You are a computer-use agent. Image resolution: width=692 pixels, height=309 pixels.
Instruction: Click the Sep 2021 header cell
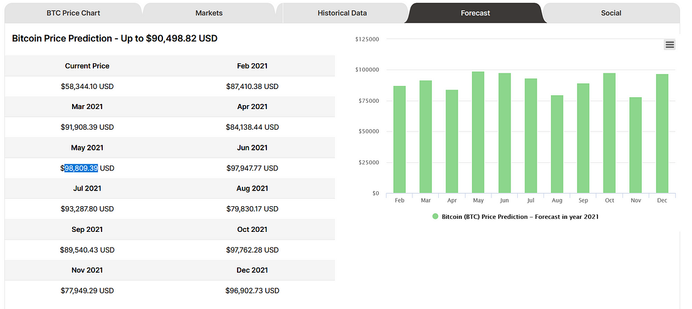click(87, 229)
